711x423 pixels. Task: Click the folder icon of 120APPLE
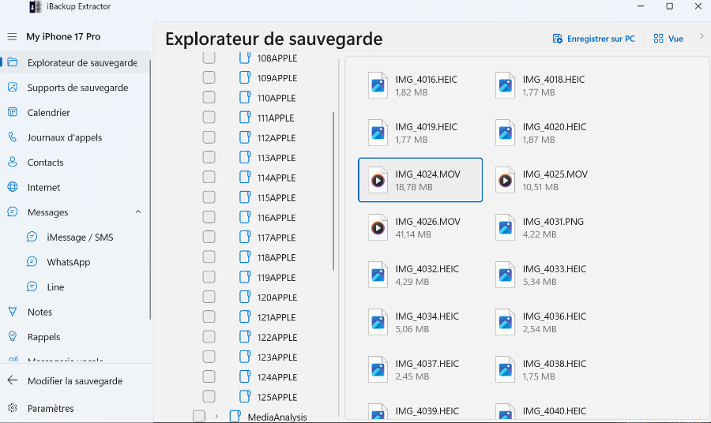coord(245,297)
